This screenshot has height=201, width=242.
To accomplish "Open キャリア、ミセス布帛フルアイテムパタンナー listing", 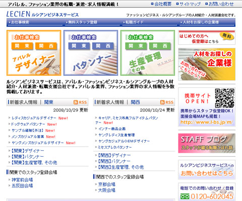I will click(127, 120).
